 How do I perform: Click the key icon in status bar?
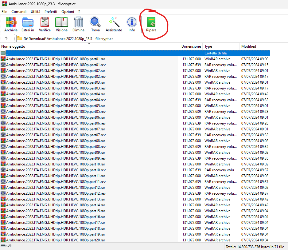[x=9, y=246]
